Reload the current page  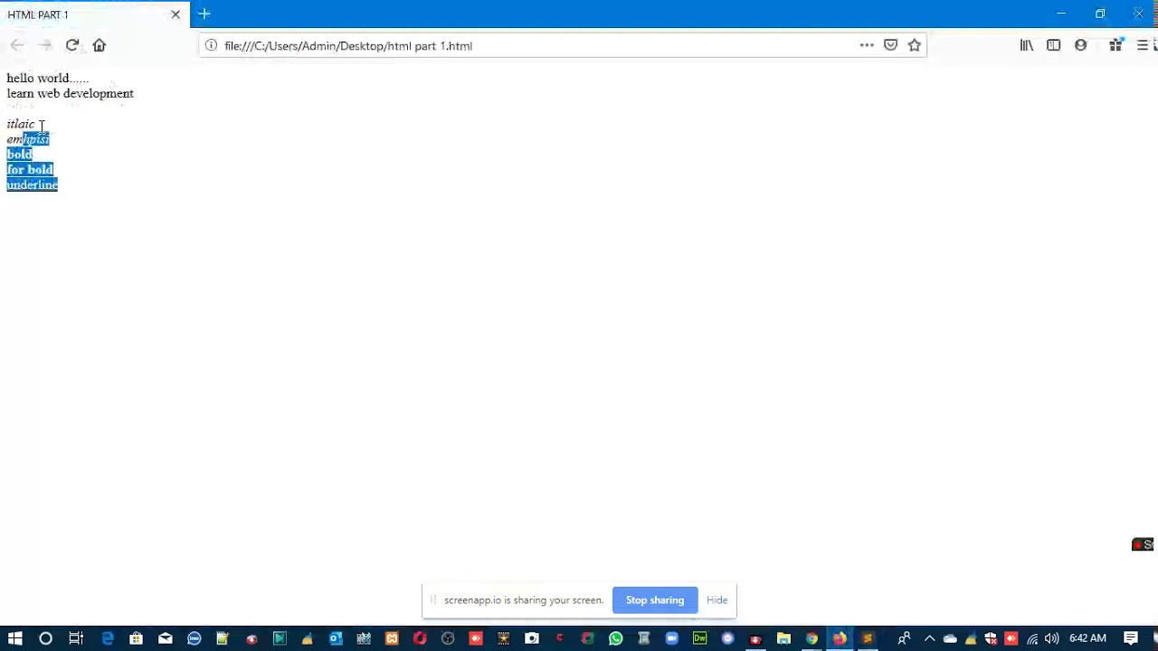(72, 45)
